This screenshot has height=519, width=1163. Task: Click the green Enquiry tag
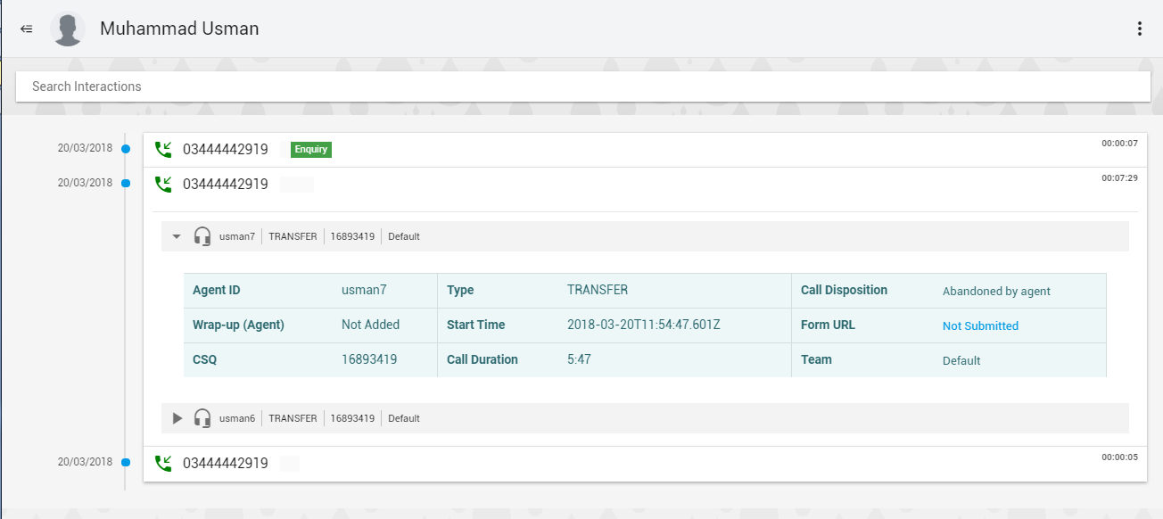[x=311, y=150]
